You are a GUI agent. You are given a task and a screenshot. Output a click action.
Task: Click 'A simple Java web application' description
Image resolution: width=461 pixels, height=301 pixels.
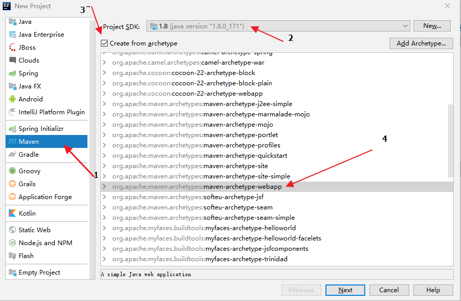pyautogui.click(x=146, y=274)
